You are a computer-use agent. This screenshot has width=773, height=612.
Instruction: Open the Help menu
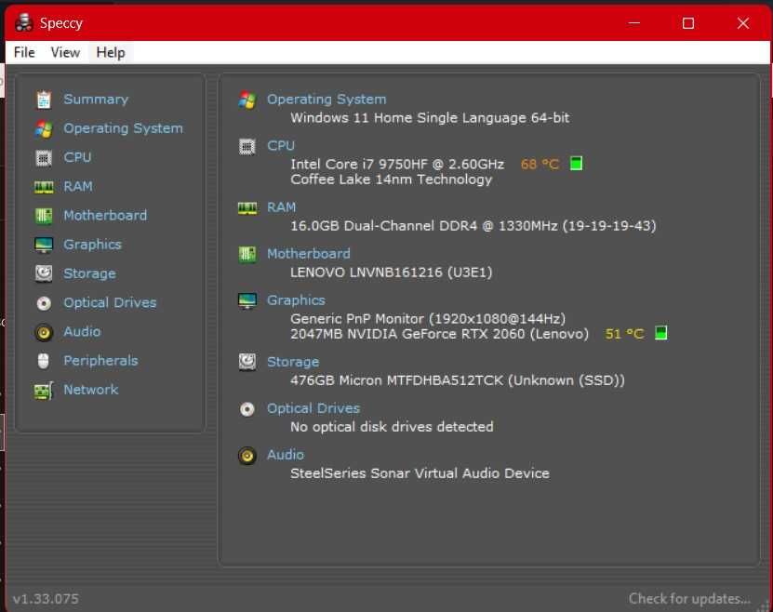point(111,52)
